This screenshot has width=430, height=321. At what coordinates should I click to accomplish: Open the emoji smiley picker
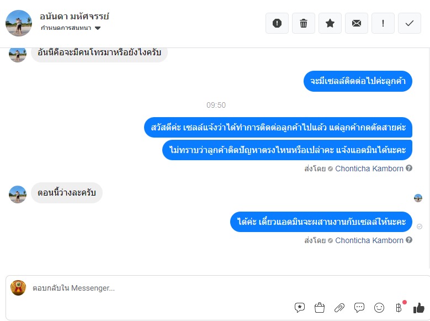tap(379, 308)
